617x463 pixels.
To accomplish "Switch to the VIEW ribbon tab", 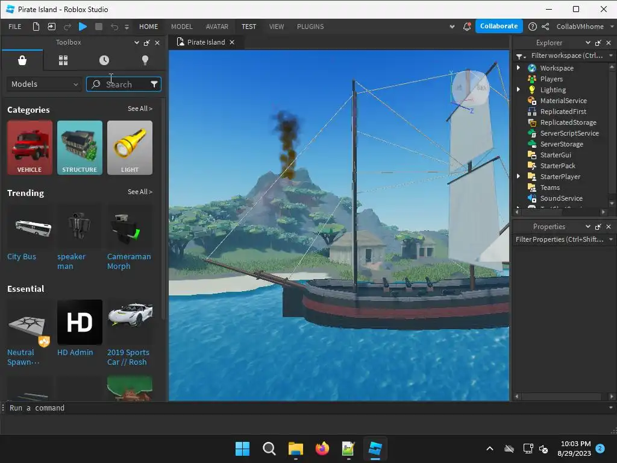I will pos(277,27).
